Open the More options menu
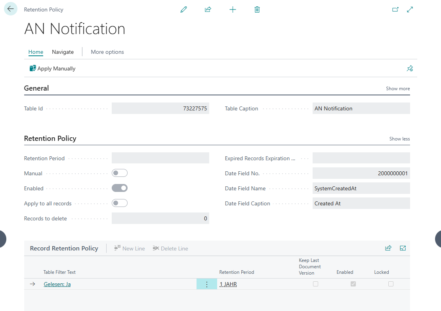Image resolution: width=441 pixels, height=311 pixels. tap(107, 52)
